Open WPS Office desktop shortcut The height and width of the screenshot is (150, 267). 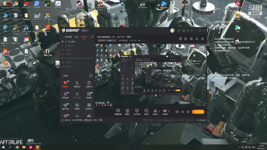(x=26, y=5)
